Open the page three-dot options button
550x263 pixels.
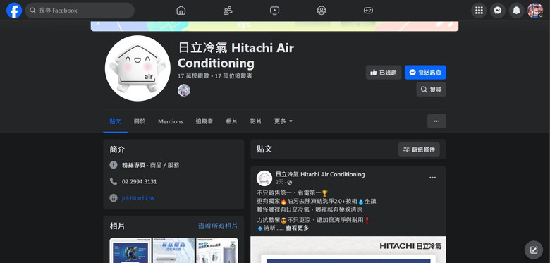pyautogui.click(x=436, y=121)
